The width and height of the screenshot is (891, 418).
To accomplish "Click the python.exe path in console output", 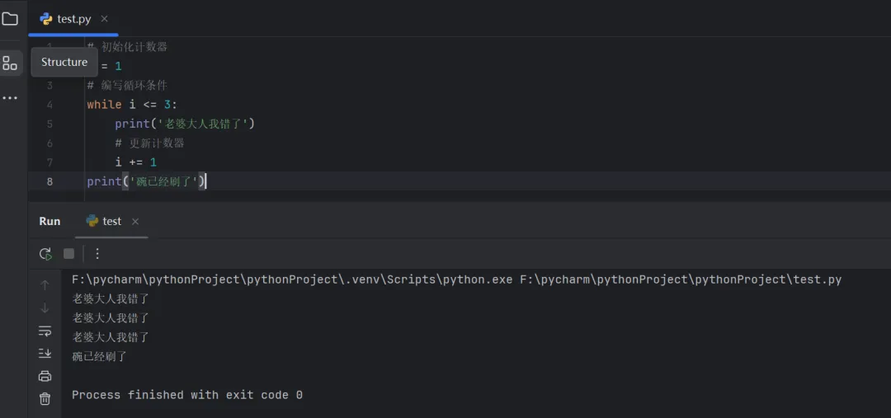I will [289, 279].
